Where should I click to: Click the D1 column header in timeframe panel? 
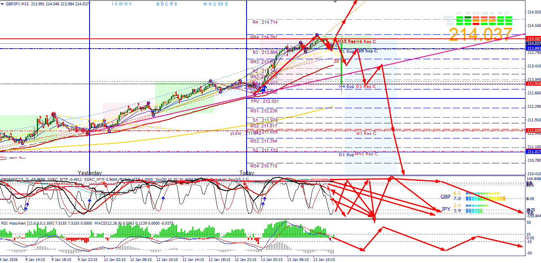coord(507,13)
